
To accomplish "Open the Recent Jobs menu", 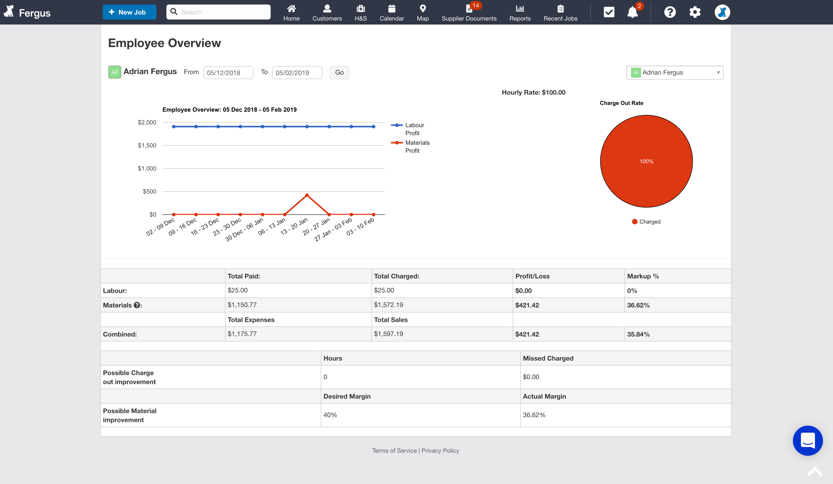I will 560,13.
